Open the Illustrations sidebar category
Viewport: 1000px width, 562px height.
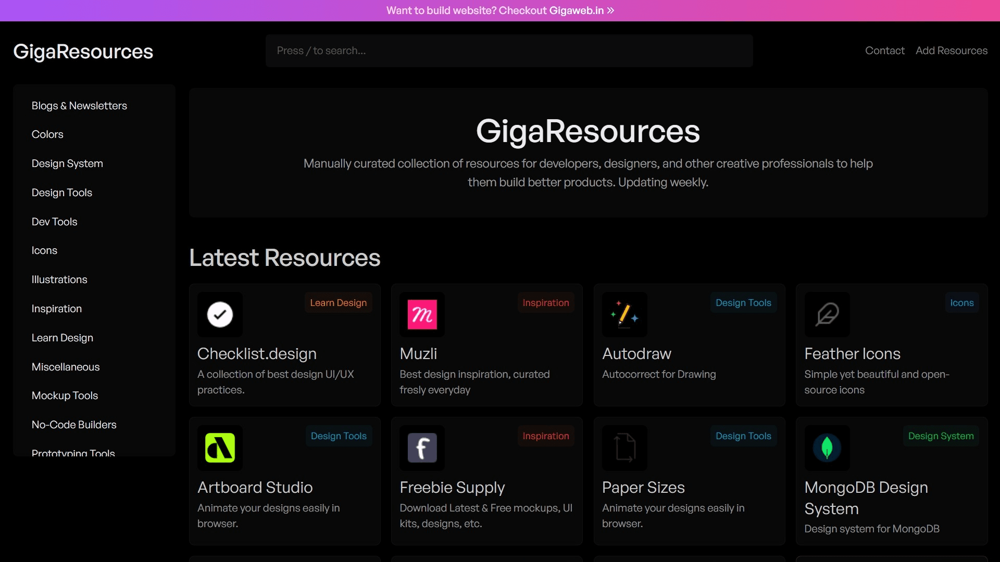(x=59, y=279)
